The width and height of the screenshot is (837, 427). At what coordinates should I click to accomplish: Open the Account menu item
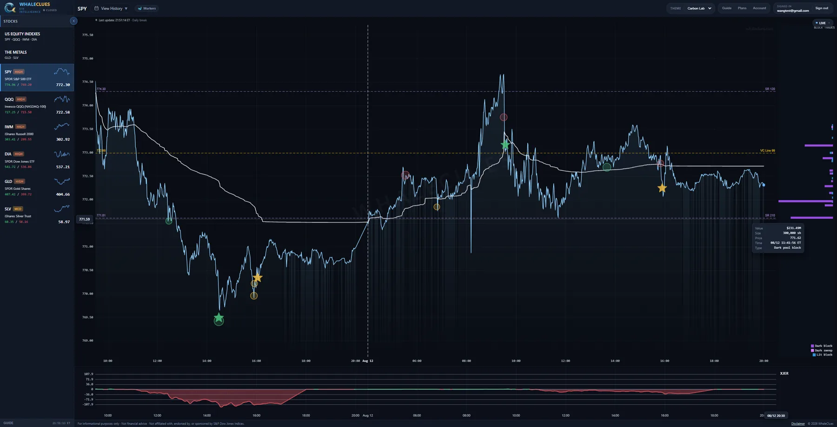tap(759, 8)
